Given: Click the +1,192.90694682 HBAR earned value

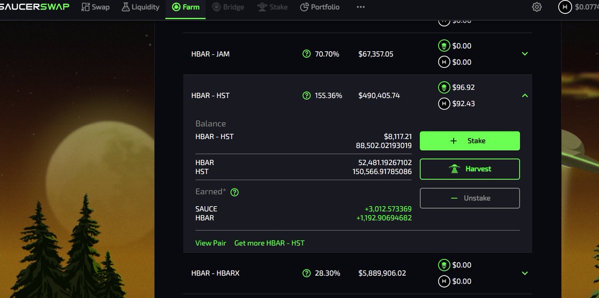Looking at the screenshot, I should coord(384,218).
